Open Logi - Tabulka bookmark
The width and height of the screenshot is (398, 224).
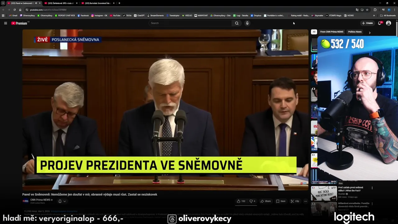(240, 15)
